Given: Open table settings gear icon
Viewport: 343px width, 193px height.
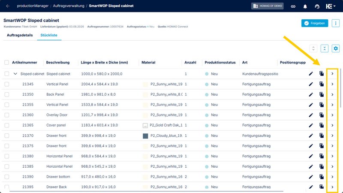Looking at the screenshot, I should [x=336, y=48].
